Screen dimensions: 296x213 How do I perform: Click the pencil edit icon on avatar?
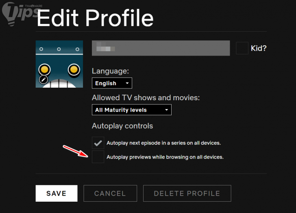[x=44, y=80]
